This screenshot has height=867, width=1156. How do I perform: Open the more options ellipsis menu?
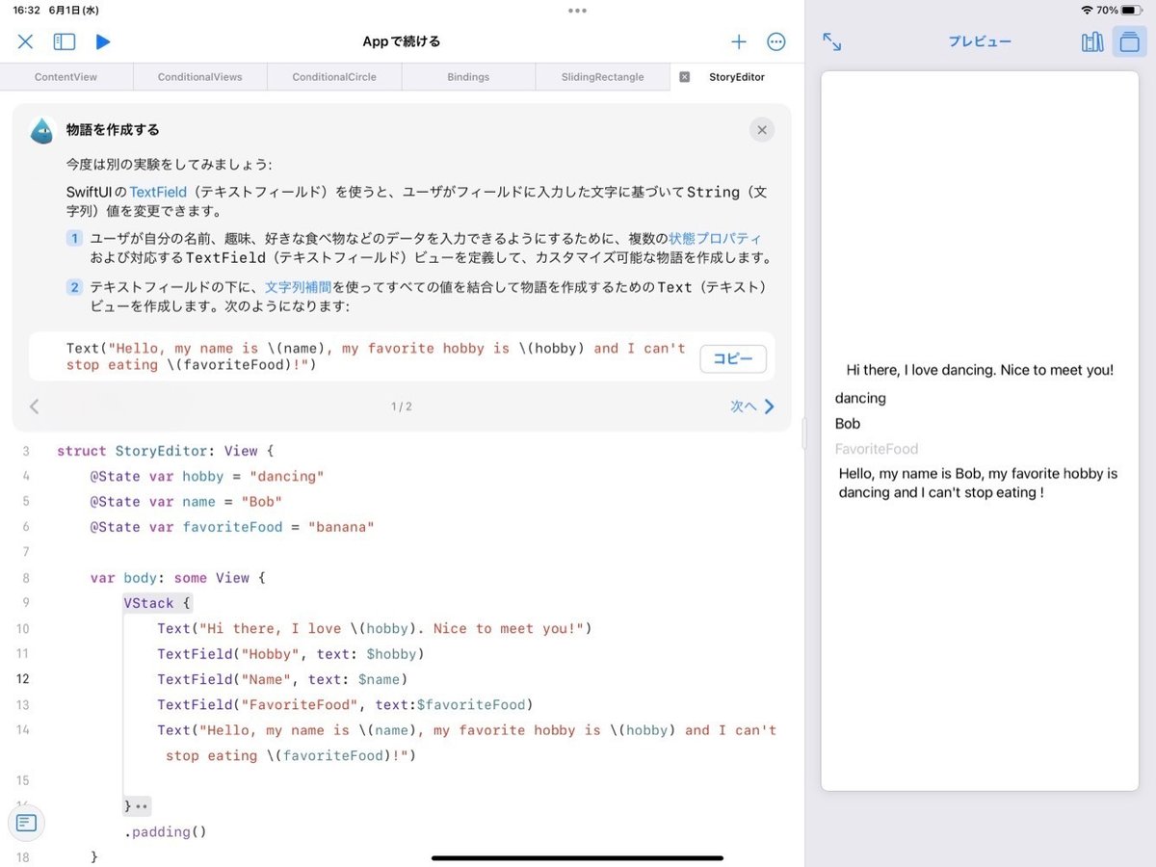click(x=776, y=41)
